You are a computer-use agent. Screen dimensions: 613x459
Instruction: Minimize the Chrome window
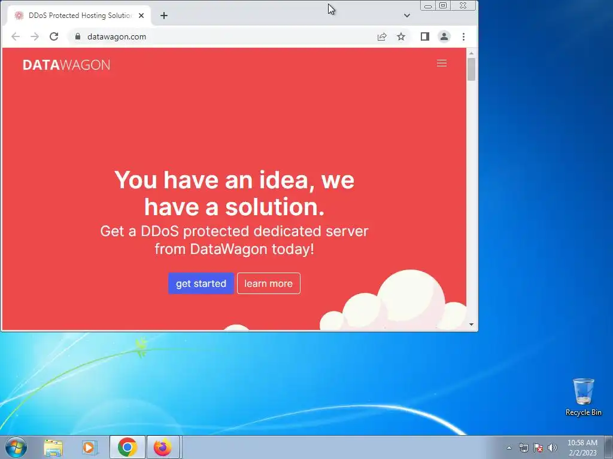tap(428, 5)
